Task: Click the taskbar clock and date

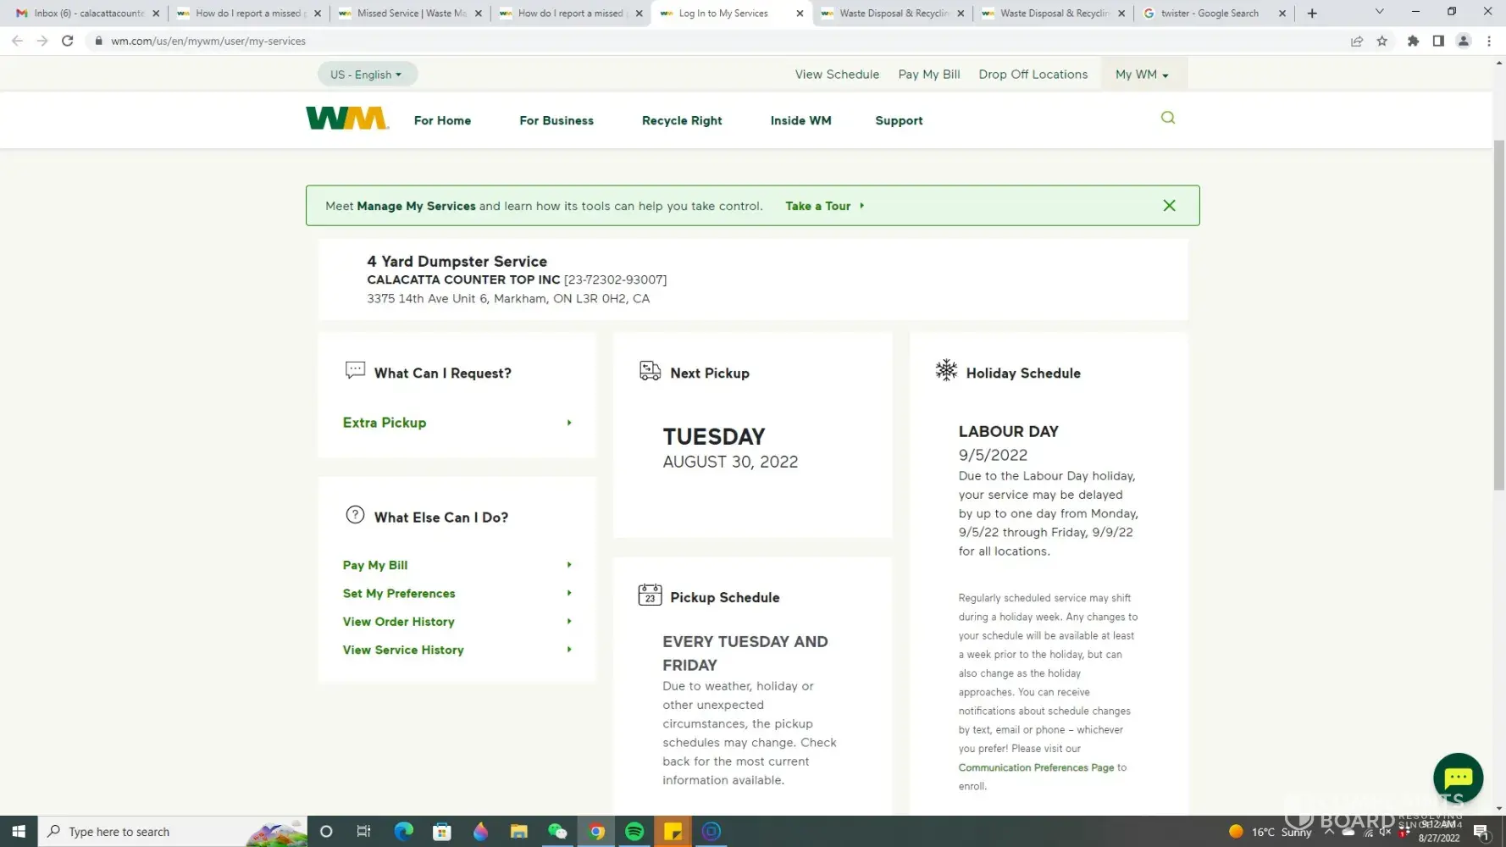Action: click(1439, 831)
